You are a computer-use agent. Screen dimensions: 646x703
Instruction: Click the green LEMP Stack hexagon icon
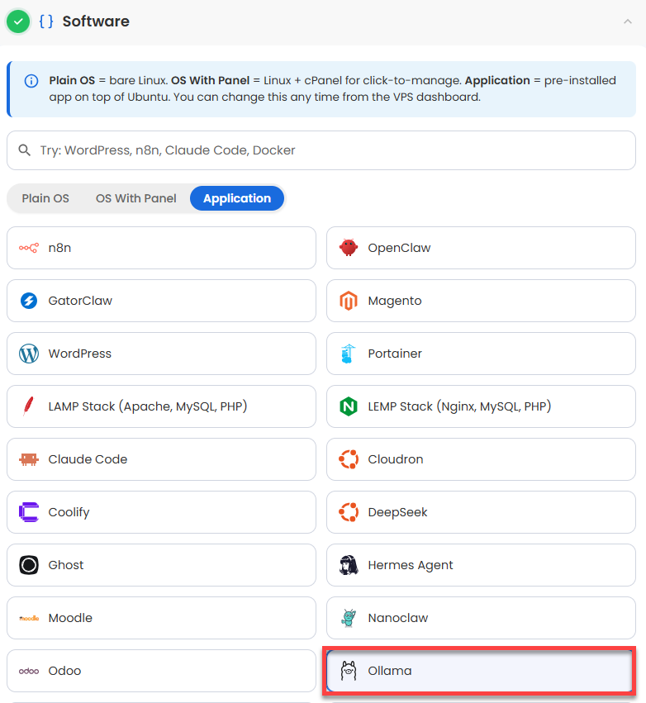349,406
